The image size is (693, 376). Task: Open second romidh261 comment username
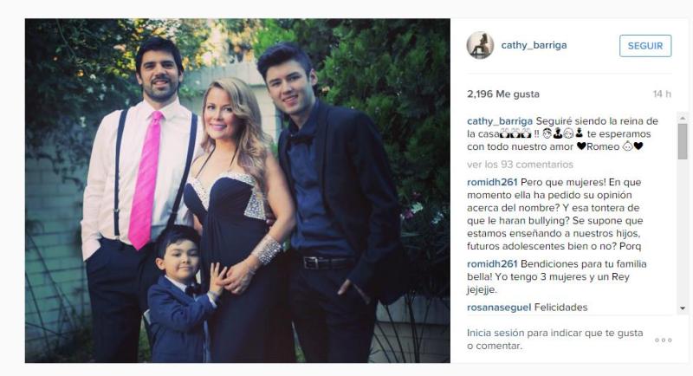(492, 263)
